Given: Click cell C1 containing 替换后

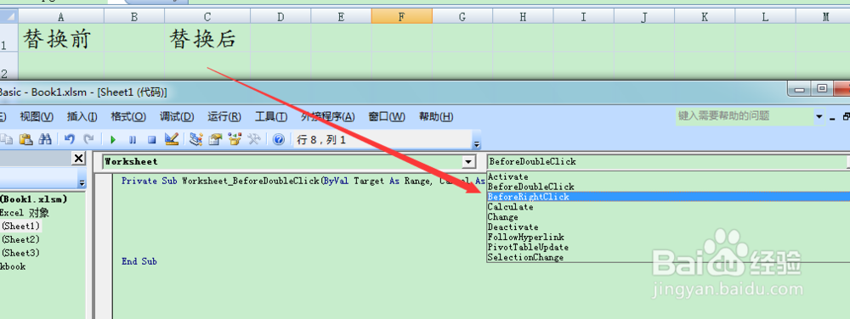Looking at the screenshot, I should pyautogui.click(x=207, y=37).
